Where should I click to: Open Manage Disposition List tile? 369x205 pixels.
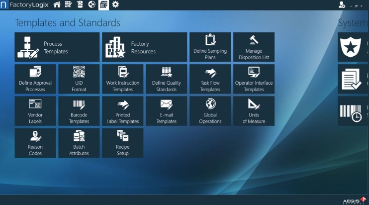tap(254, 47)
